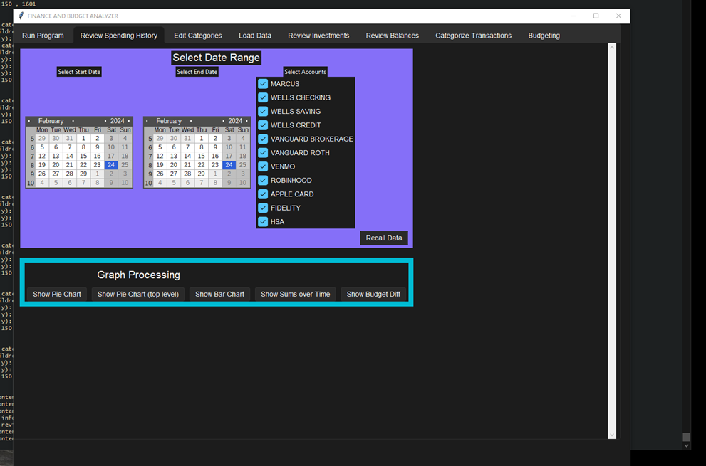The width and height of the screenshot is (706, 466).
Task: Click Show Pie Chart (top level)
Action: [x=138, y=294]
